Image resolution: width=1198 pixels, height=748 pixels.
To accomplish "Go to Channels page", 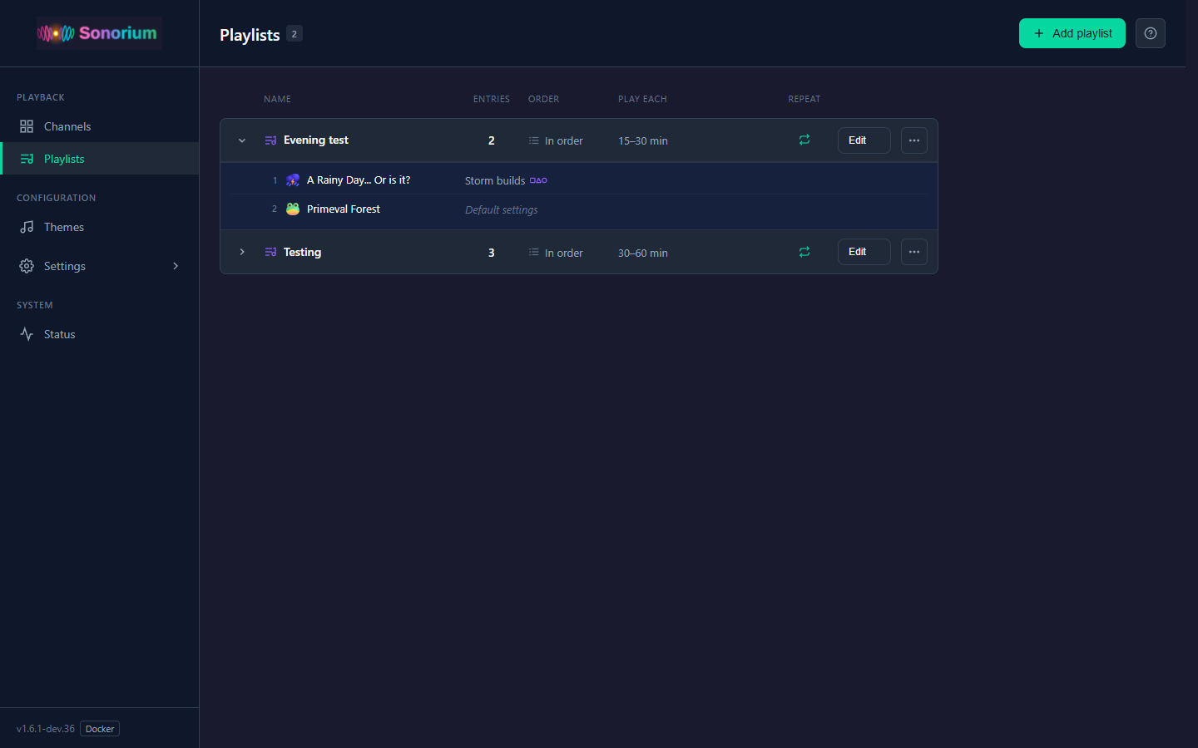I will (100, 126).
